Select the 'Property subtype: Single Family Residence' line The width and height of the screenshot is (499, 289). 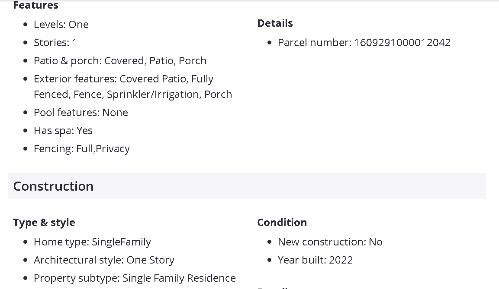pyautogui.click(x=135, y=278)
